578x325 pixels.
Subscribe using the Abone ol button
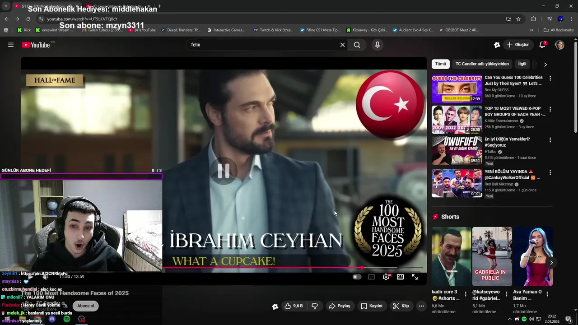click(85, 306)
